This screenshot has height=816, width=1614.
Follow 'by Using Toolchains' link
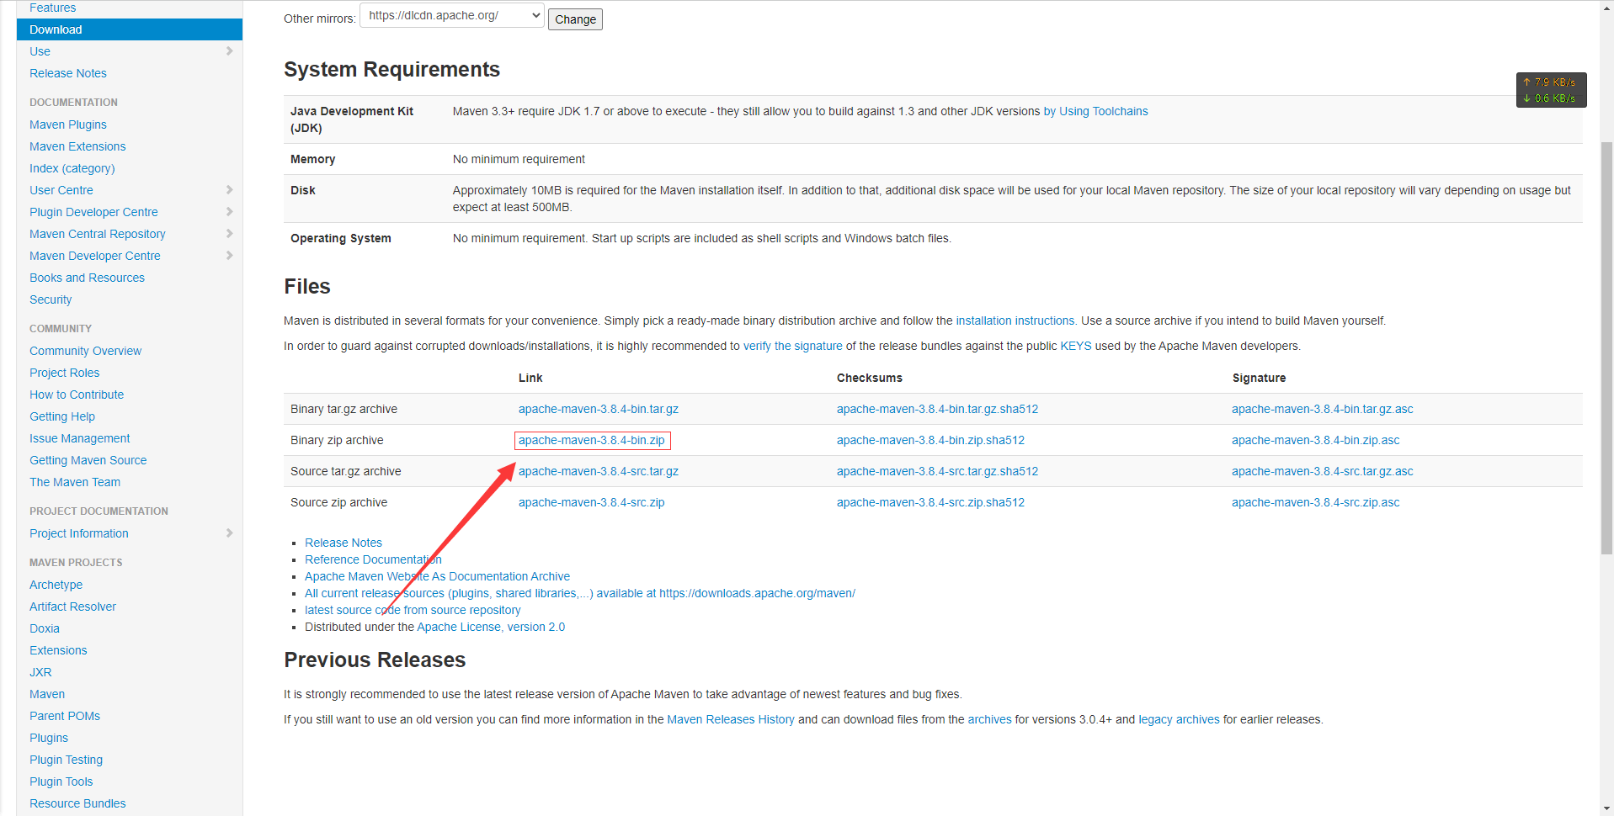coord(1095,111)
